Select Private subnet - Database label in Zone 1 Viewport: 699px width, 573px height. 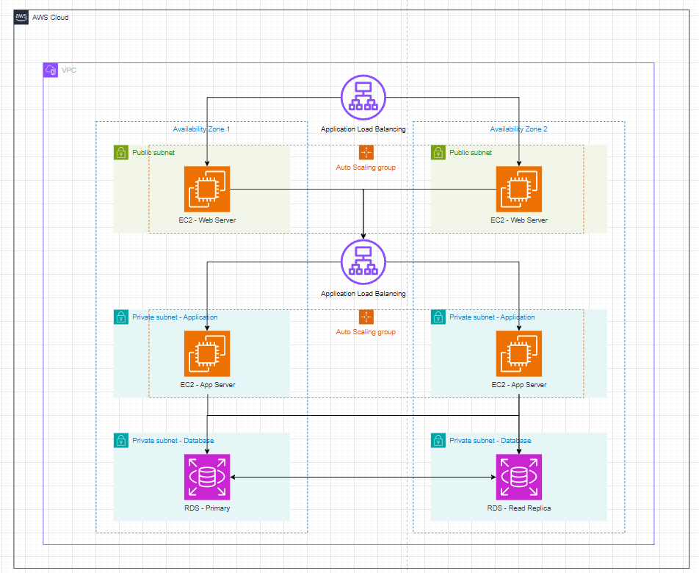173,441
